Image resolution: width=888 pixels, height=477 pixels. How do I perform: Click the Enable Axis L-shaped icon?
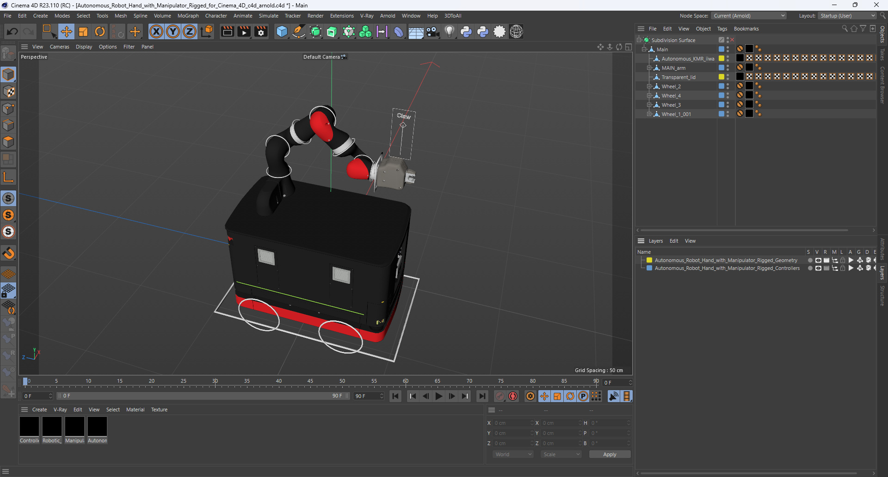click(x=8, y=177)
